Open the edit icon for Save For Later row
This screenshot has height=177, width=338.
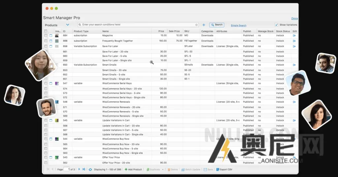pos(294,46)
